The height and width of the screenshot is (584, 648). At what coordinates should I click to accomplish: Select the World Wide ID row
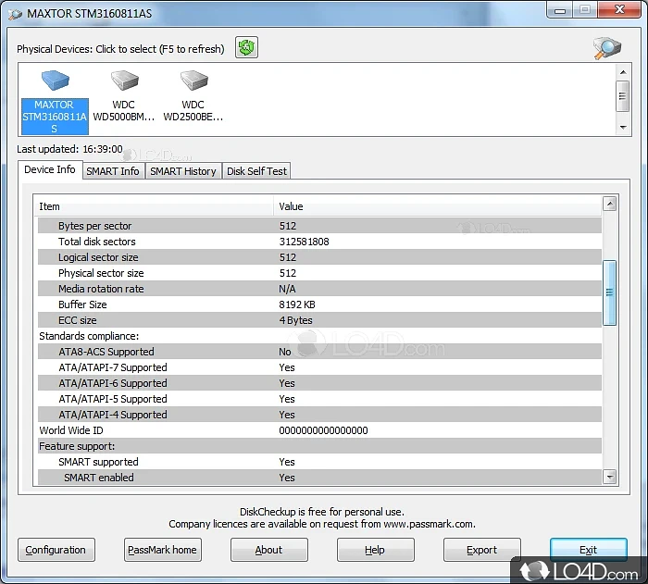[x=319, y=430]
